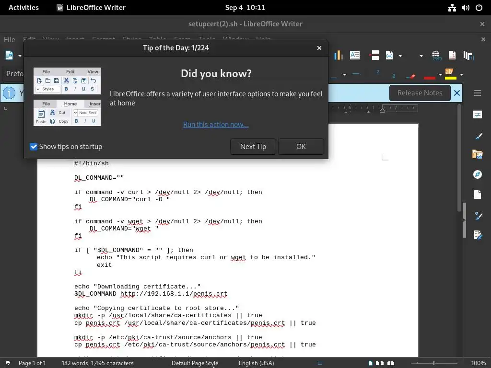Click Default Page Style in status bar

(195, 363)
